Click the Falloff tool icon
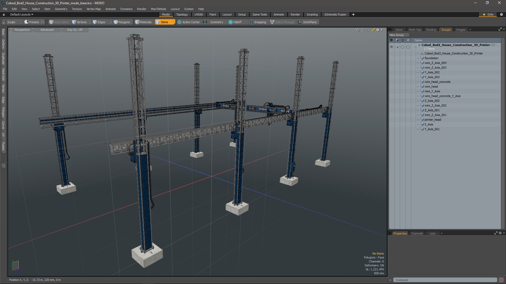This screenshot has height=284, width=506. [231, 22]
